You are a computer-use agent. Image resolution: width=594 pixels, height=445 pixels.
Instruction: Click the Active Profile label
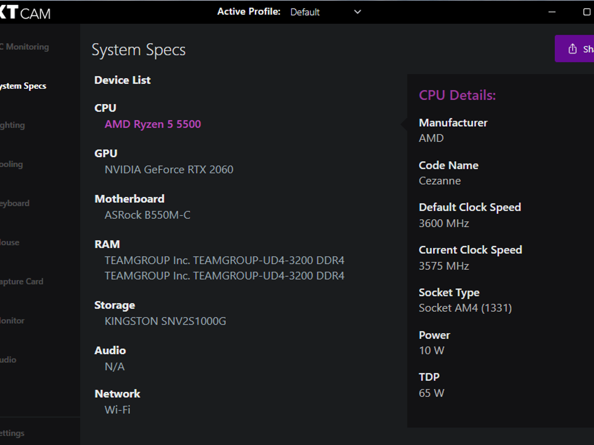[x=249, y=12]
